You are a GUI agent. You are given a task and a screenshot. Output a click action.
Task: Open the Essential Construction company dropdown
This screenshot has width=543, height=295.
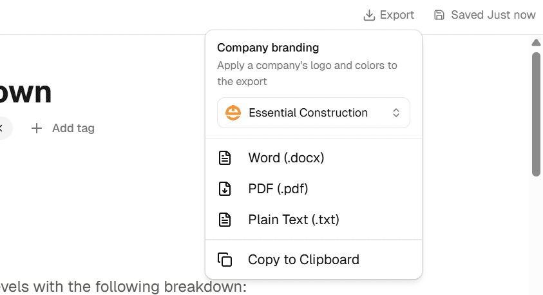313,113
